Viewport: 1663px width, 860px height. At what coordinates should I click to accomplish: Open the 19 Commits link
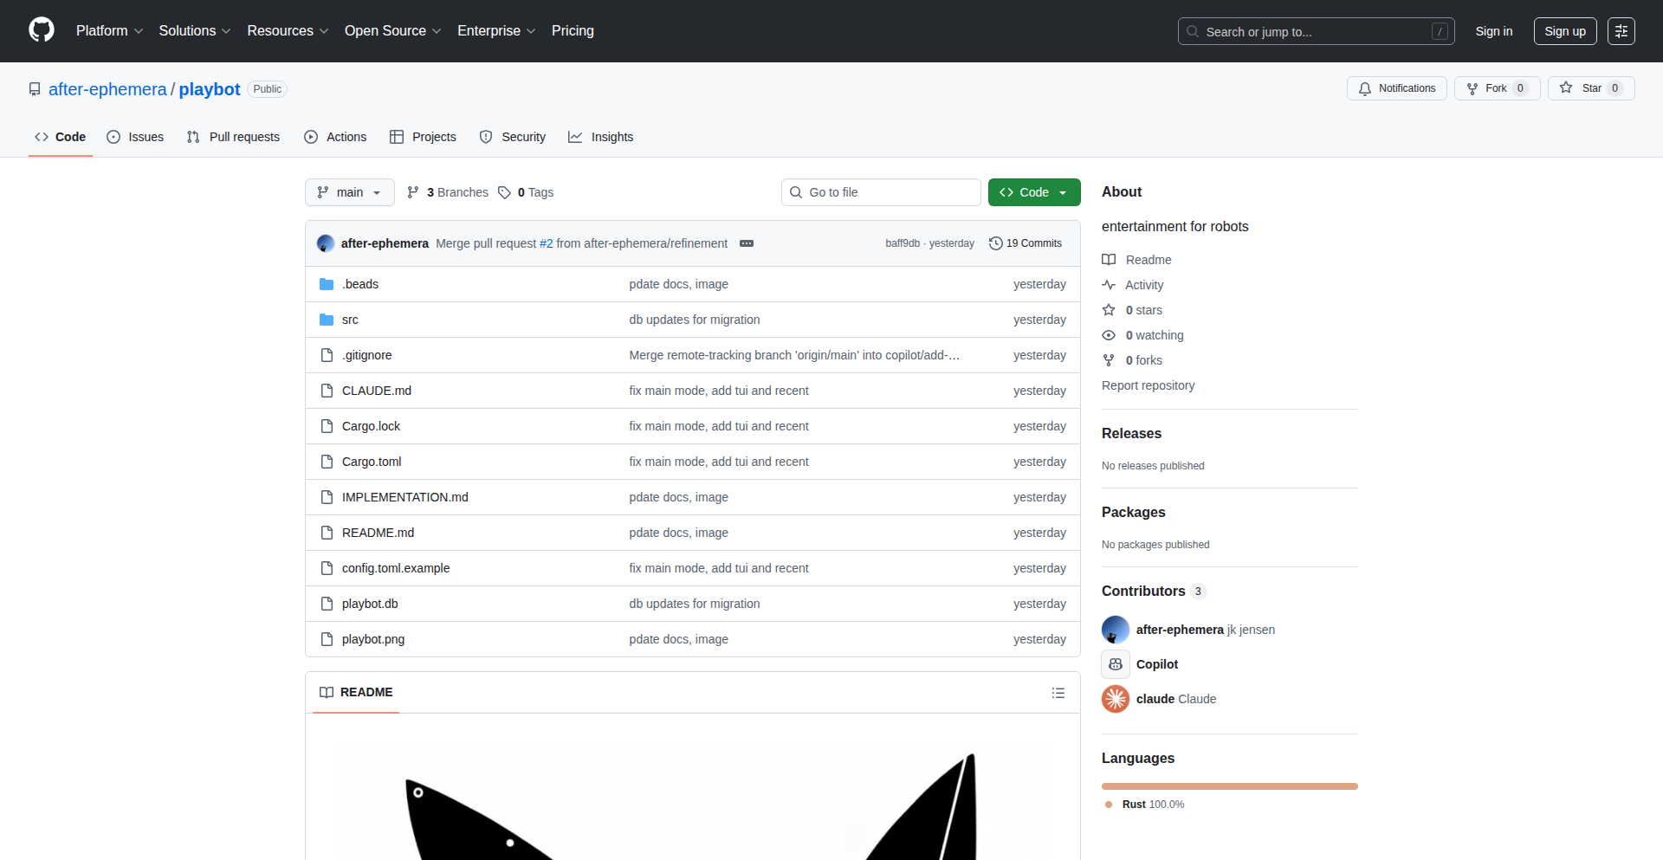[x=1026, y=243]
